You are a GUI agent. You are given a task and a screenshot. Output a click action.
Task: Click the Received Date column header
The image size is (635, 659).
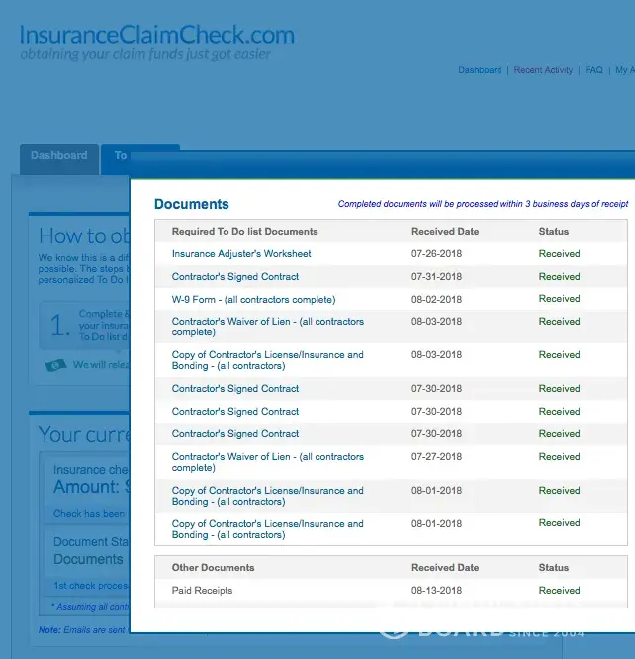pos(445,232)
